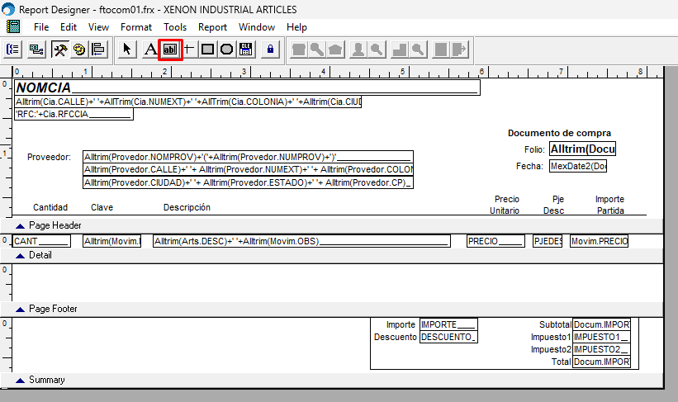The height and width of the screenshot is (402, 678).
Task: Select the Alltrim(Movim. detail field
Action: pos(112,241)
